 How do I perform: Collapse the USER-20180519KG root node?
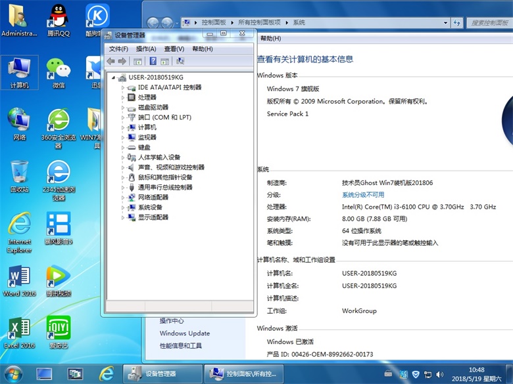click(x=114, y=77)
